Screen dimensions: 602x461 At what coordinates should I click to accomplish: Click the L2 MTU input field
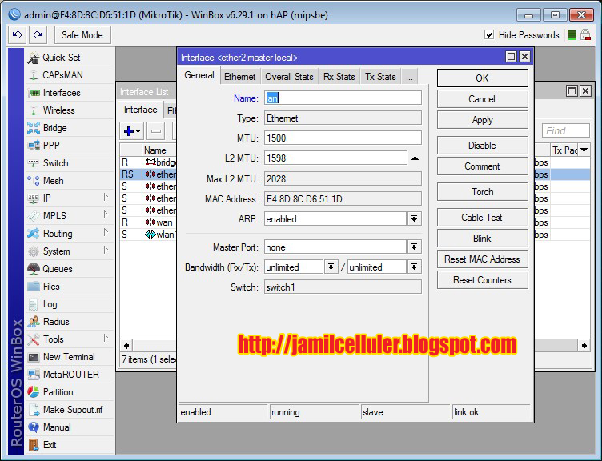[335, 158]
